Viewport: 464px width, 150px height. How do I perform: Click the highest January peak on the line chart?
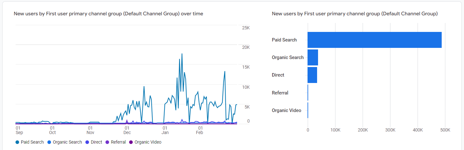(182, 54)
